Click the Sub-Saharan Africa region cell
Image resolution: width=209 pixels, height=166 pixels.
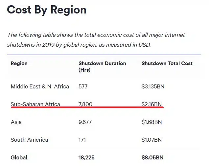tap(35, 104)
